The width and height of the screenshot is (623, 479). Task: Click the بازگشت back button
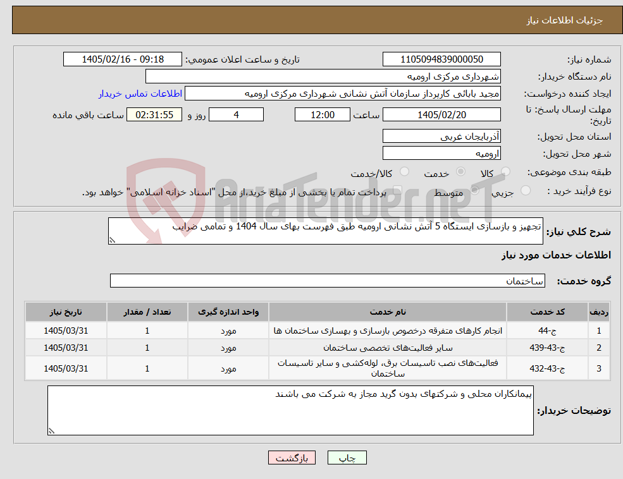tap(292, 458)
